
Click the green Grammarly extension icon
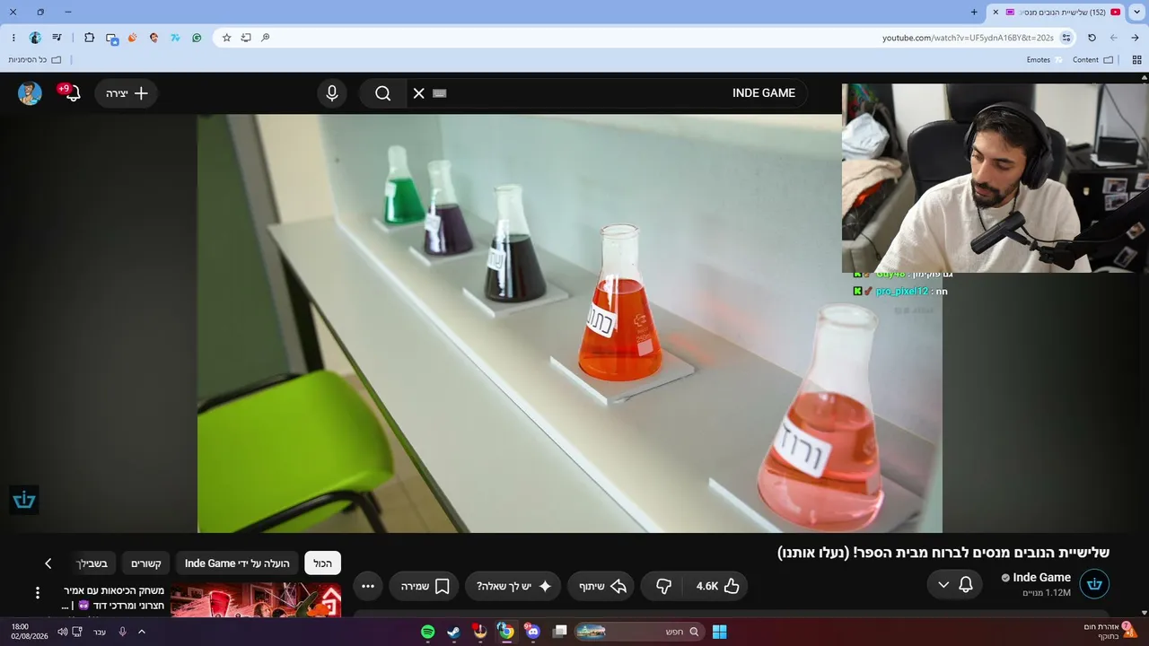[197, 38]
